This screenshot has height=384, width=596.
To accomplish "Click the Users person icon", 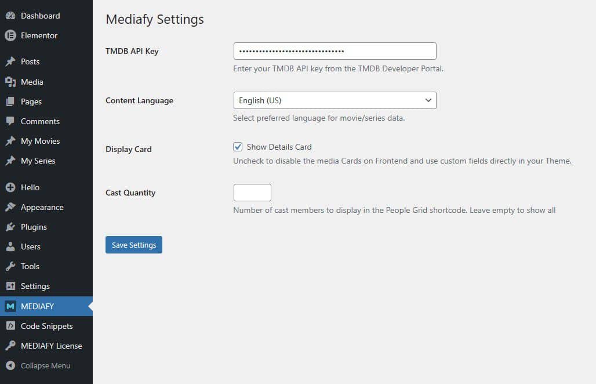I will coord(10,247).
